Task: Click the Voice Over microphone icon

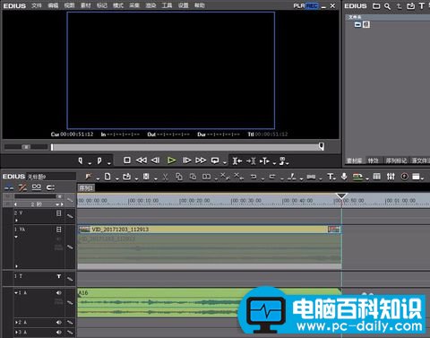Action: [344, 177]
